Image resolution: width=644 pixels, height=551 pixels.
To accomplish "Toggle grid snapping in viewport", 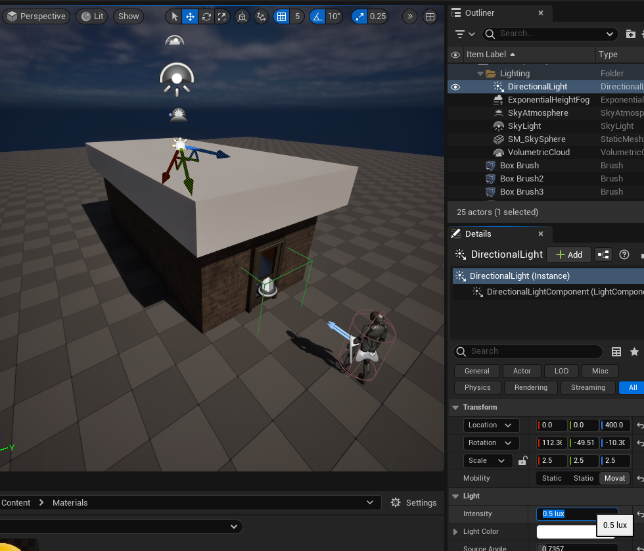I will (x=281, y=16).
